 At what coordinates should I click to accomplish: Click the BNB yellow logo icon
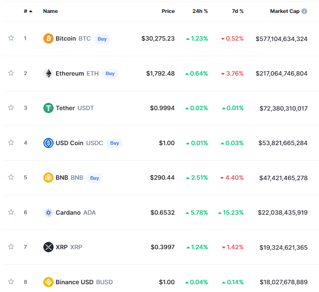tap(48, 178)
